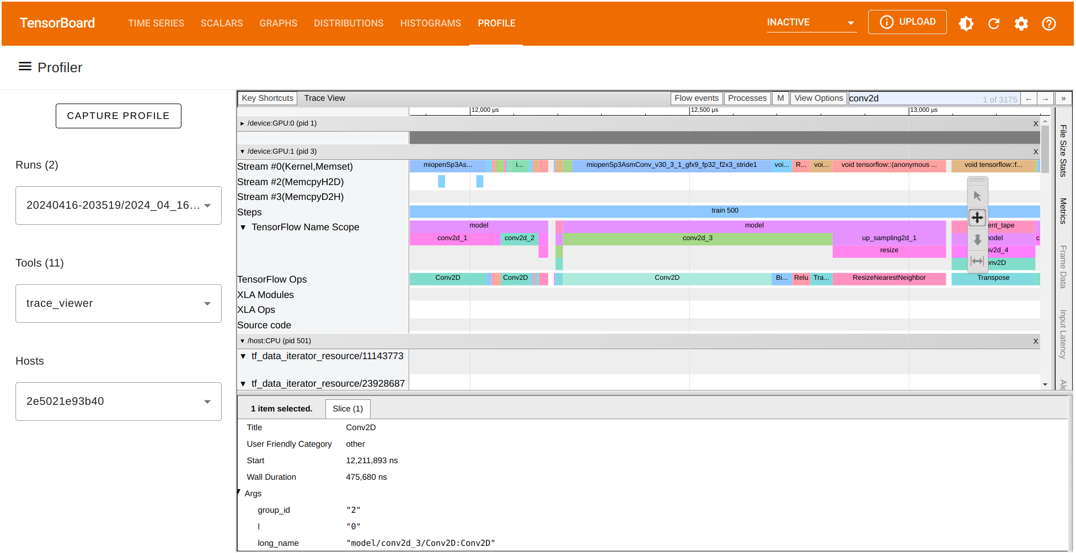Collapse the Args disclosure triangle
The height and width of the screenshot is (553, 1076).
point(239,492)
